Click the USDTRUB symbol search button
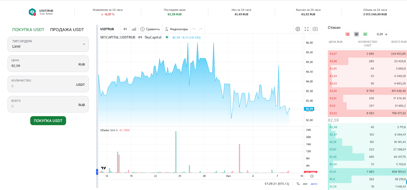Image resolution: width=407 pixels, height=190 pixels. pos(107,29)
